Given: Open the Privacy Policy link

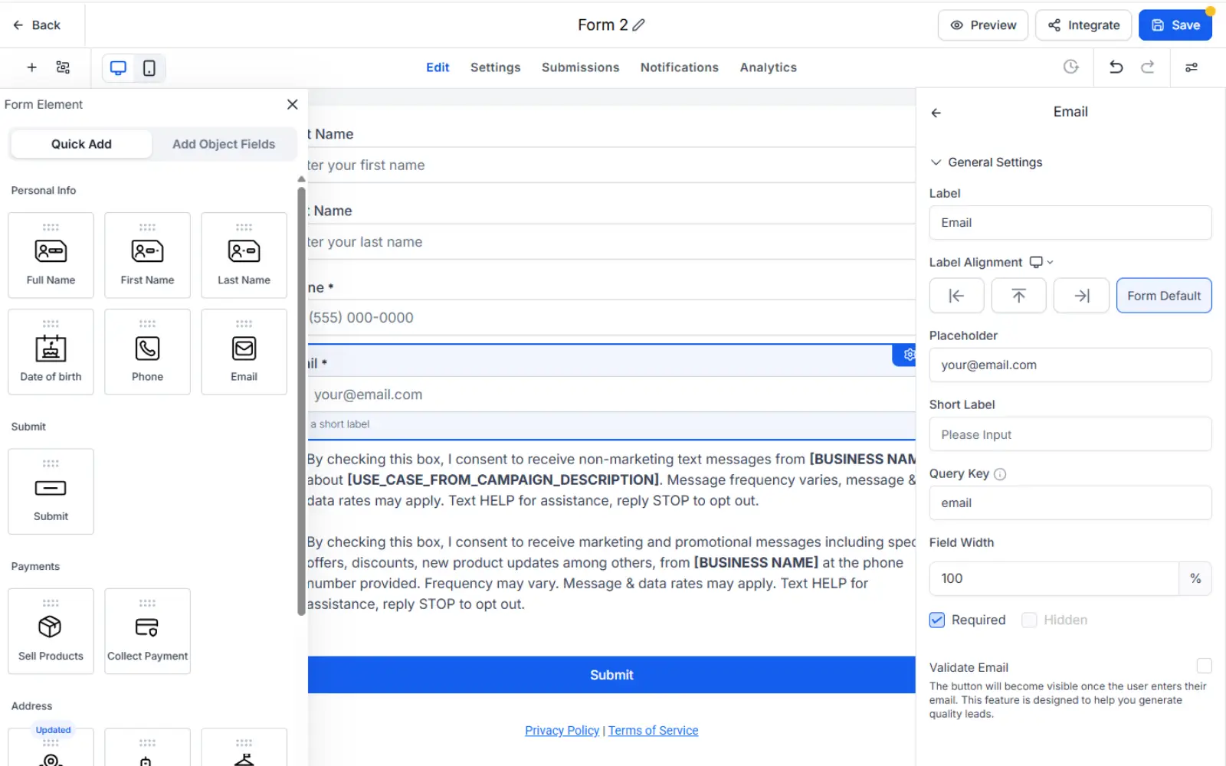Looking at the screenshot, I should coord(562,731).
